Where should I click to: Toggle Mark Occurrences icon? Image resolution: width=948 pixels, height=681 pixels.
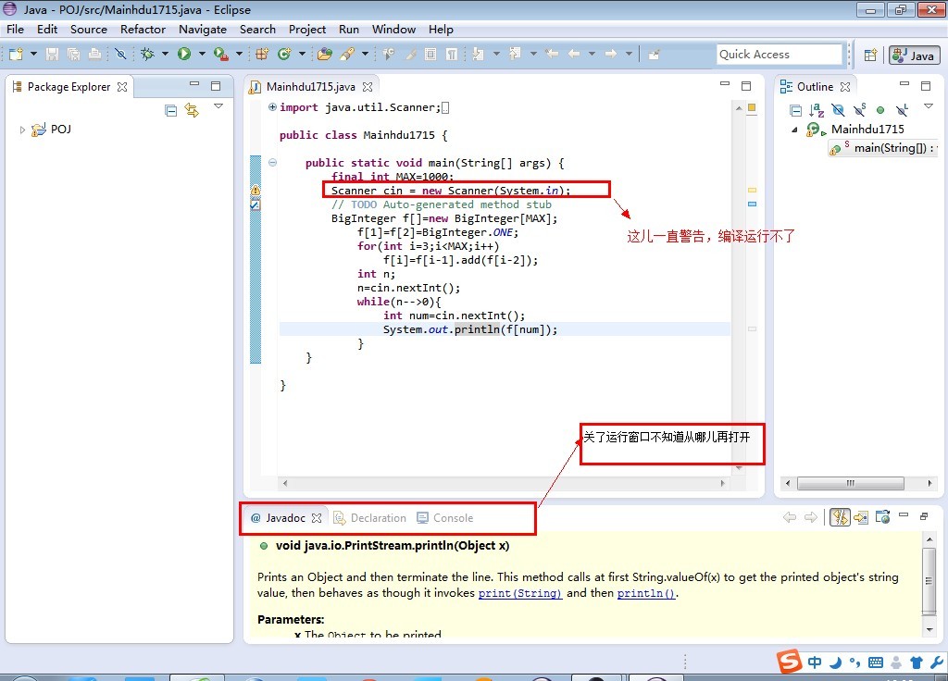tap(410, 55)
